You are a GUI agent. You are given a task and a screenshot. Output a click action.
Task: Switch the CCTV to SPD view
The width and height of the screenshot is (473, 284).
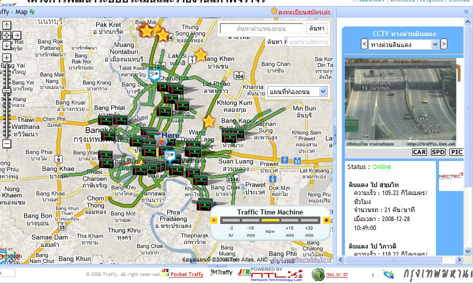438,152
